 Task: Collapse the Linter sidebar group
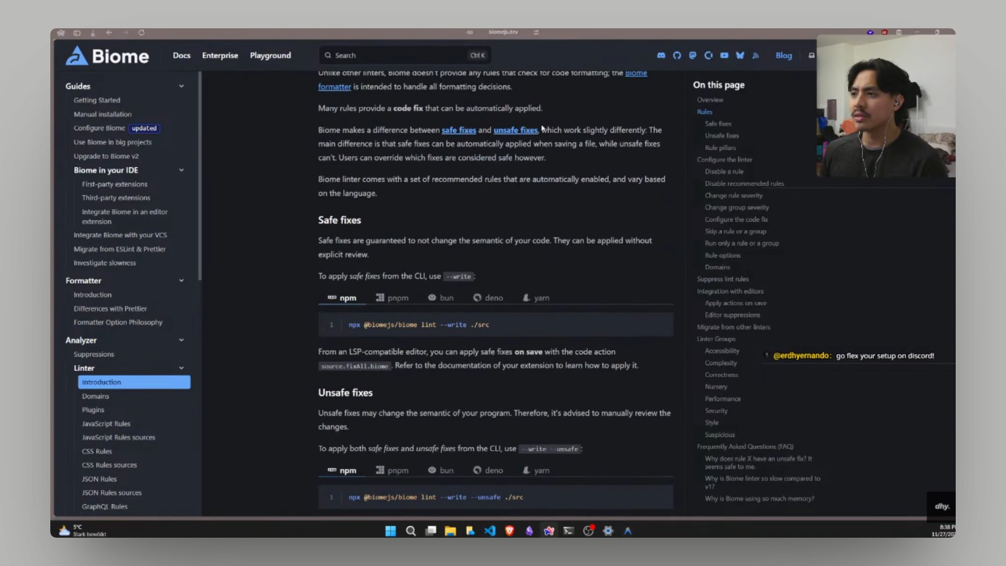click(x=181, y=368)
